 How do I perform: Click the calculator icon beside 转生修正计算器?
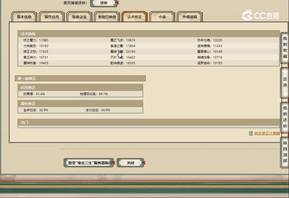[250, 133]
